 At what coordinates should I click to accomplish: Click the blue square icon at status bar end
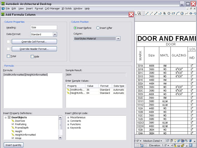(191, 145)
